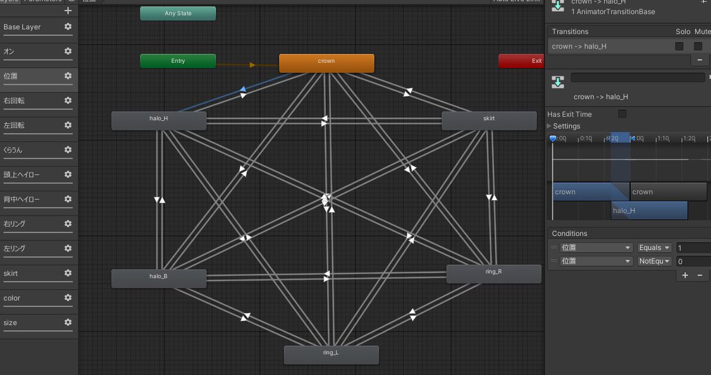Screen dimensions: 711x375
Task: Click the Entry to crown transition arrow
Action: 252,65
